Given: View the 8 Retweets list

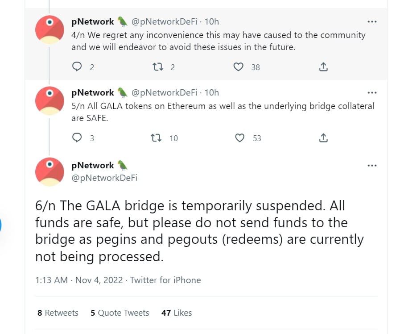Looking at the screenshot, I should tap(58, 313).
